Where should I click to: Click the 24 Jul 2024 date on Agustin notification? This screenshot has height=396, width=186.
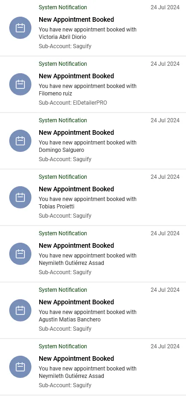tap(165, 290)
